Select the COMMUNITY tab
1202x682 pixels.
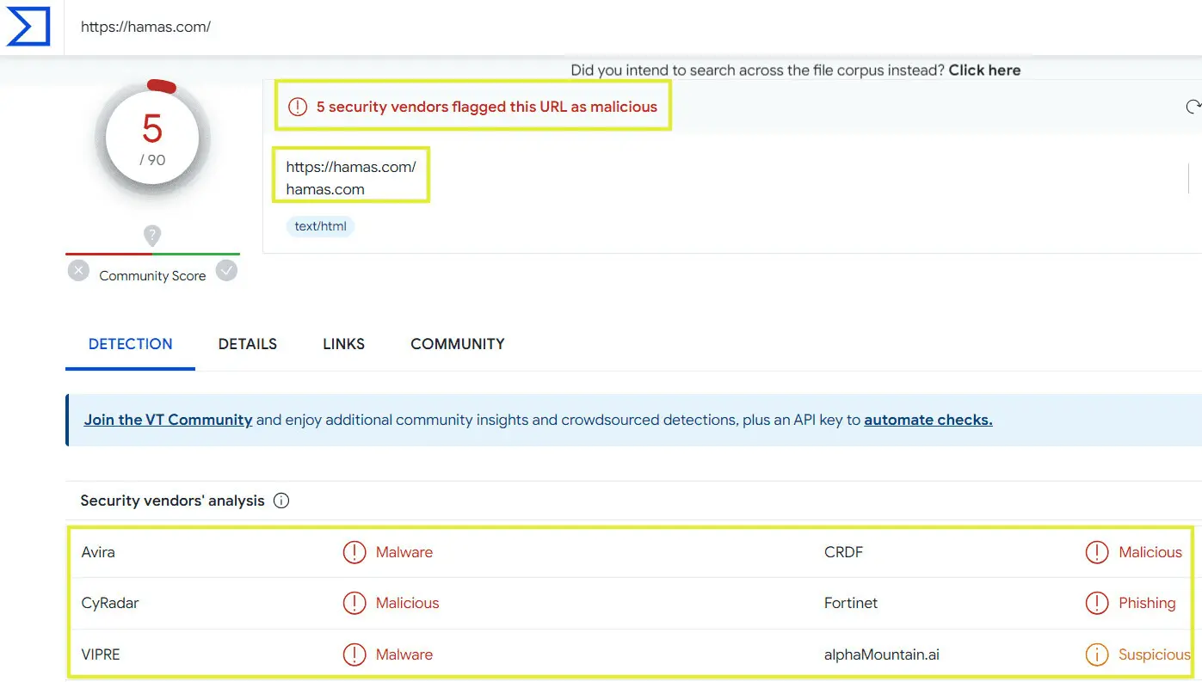click(x=457, y=344)
